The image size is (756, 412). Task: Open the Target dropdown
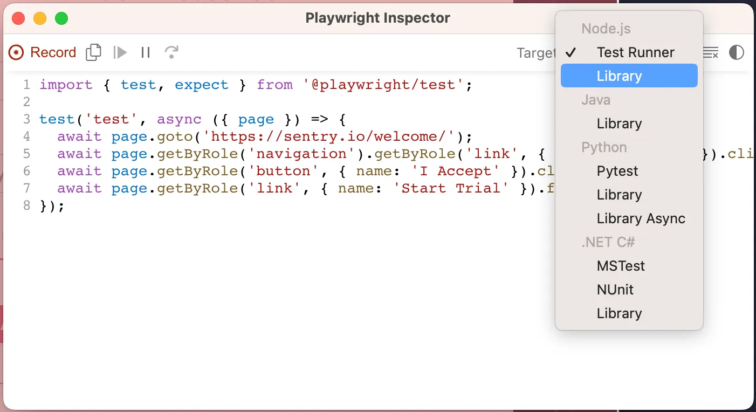(x=537, y=52)
